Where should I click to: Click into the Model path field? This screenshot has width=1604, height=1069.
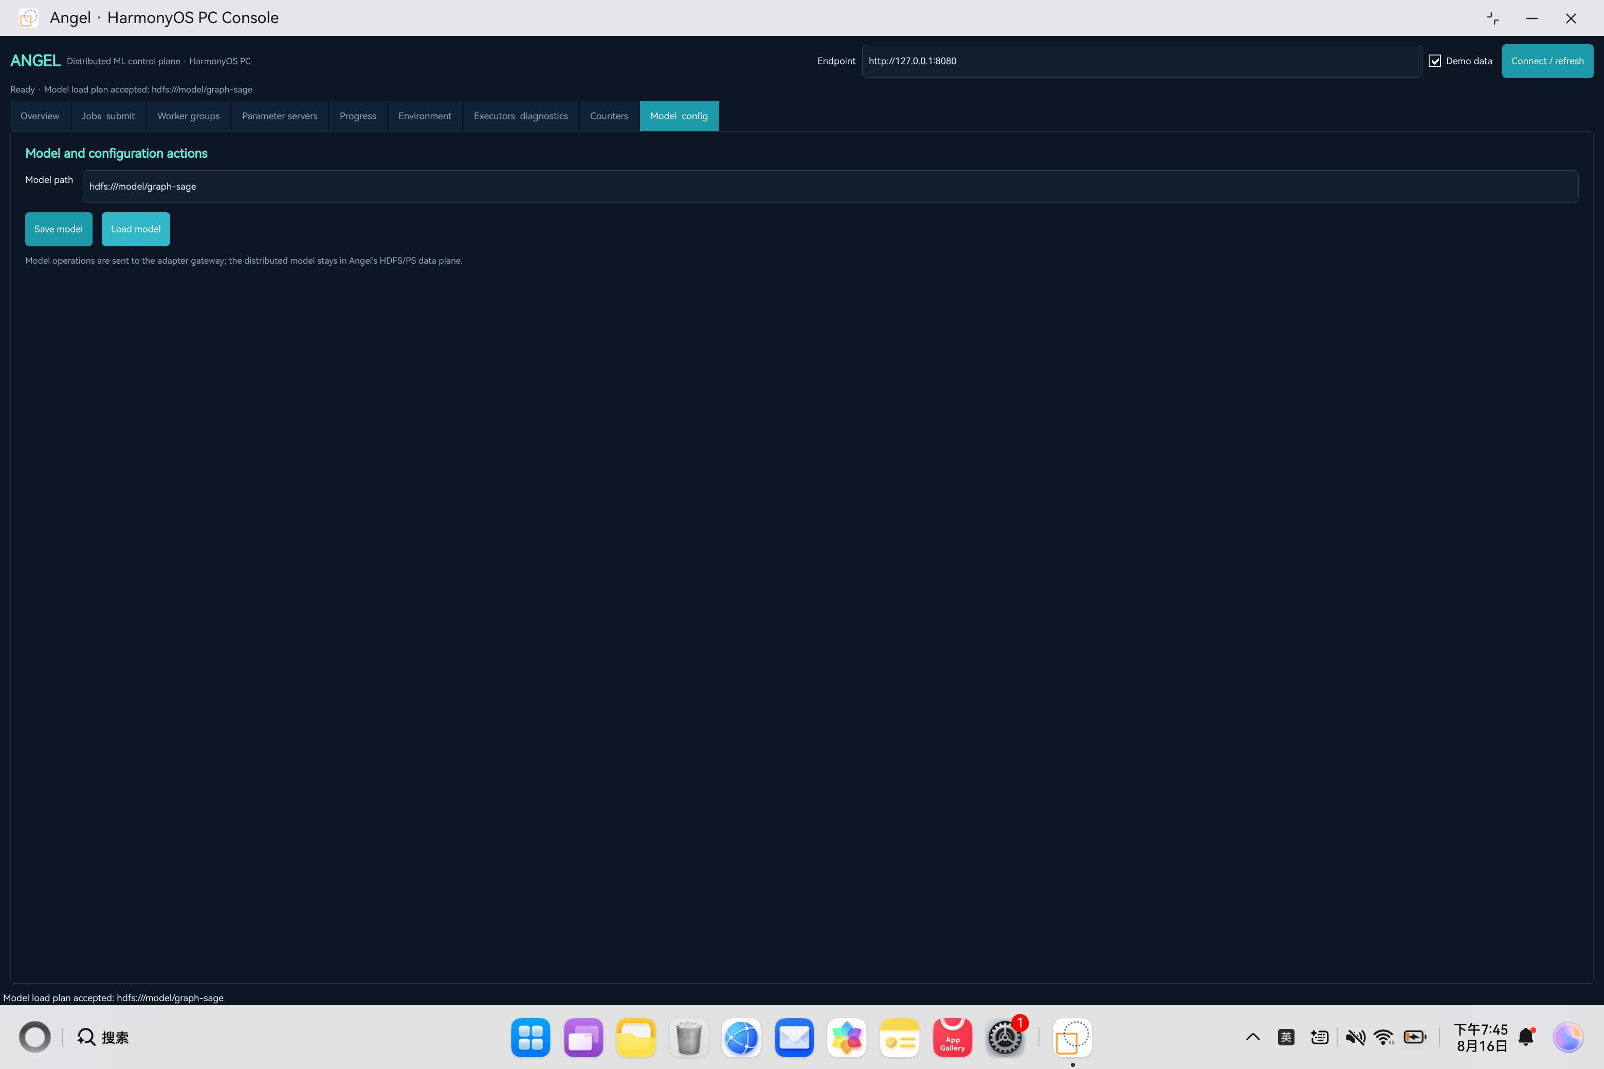point(830,187)
